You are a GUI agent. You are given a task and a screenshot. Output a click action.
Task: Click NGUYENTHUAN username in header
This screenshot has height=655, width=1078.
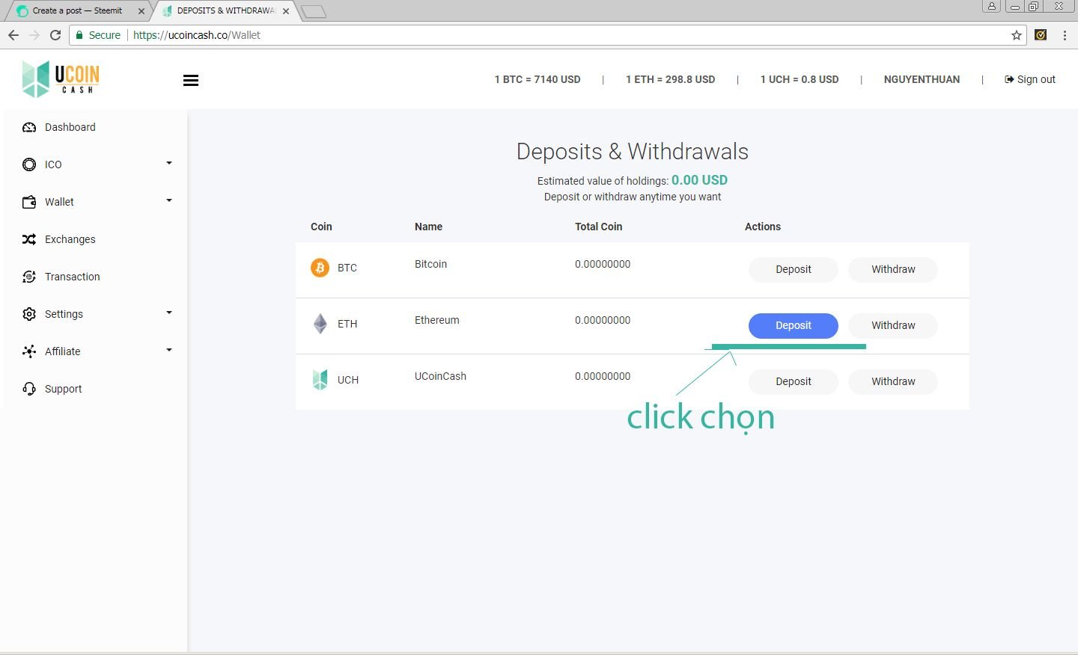(922, 79)
